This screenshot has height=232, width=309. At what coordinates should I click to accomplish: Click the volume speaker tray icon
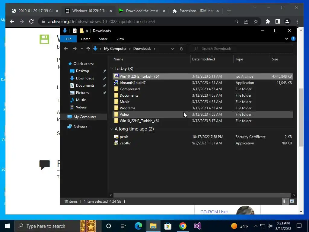270,226
